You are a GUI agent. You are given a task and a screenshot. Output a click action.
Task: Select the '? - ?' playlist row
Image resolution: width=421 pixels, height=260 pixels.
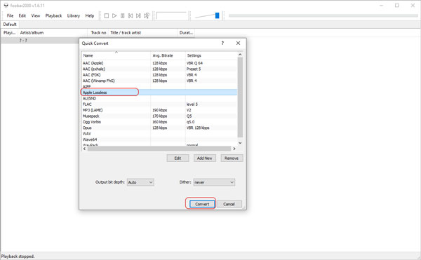(40, 41)
